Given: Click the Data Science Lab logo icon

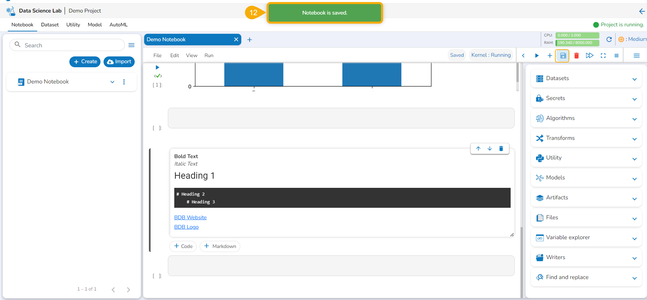Looking at the screenshot, I should pos(11,11).
